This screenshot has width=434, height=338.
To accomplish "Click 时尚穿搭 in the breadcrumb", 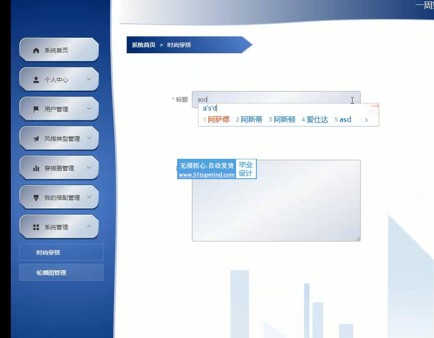I will click(179, 45).
